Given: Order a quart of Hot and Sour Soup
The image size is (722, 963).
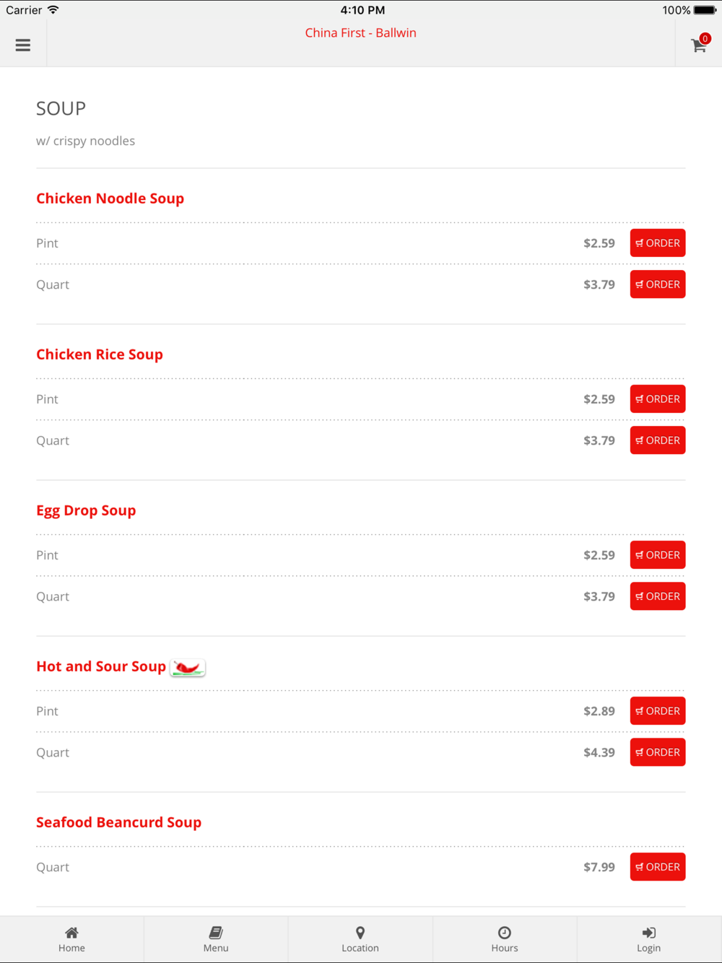Looking at the screenshot, I should pos(657,752).
